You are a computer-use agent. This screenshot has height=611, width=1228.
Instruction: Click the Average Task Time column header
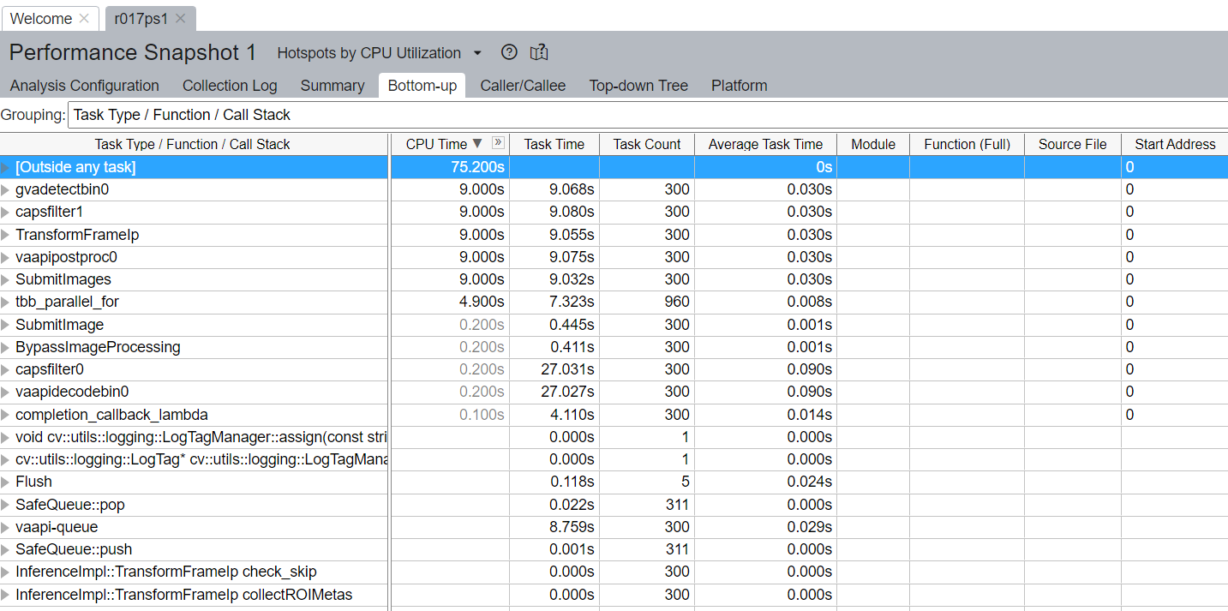765,144
